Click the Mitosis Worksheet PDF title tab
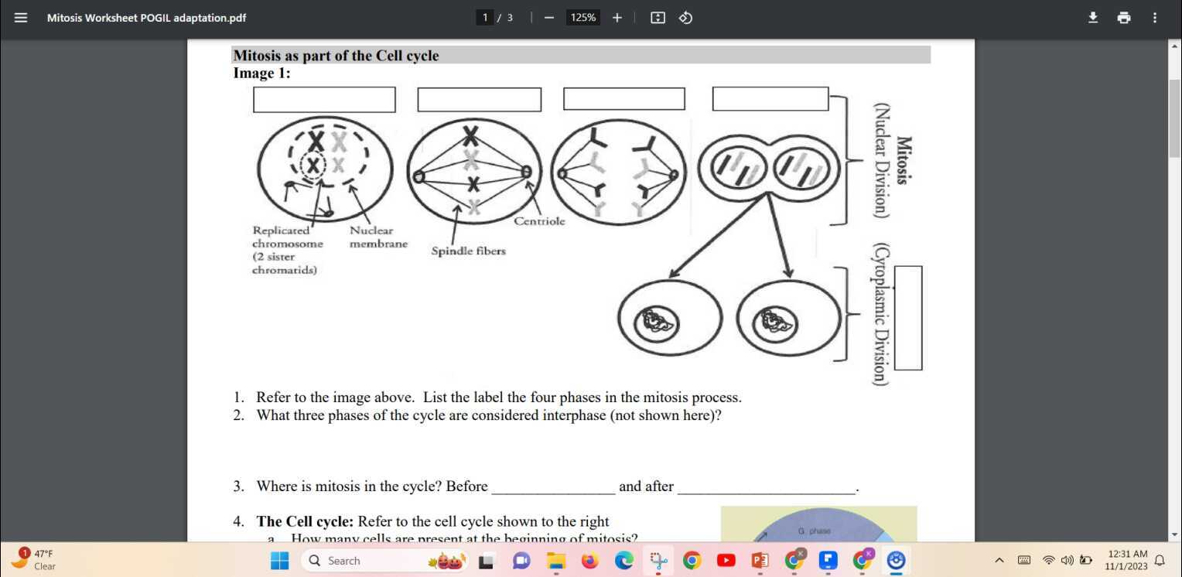 (146, 17)
